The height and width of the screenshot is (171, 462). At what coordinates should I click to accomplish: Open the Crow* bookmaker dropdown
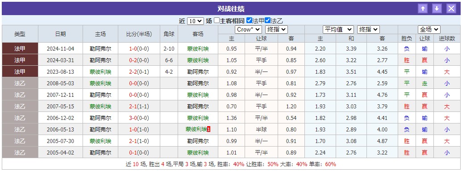(x=248, y=29)
